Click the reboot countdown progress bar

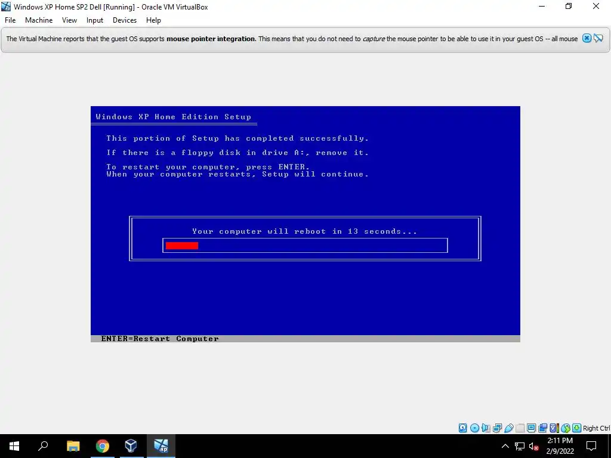[305, 245]
